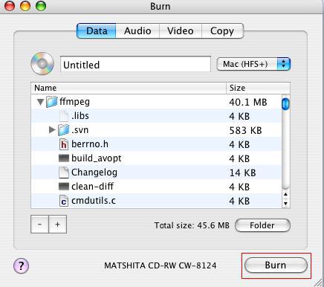Select the .svn folder name
The height and width of the screenshot is (287, 324).
pyautogui.click(x=80, y=130)
